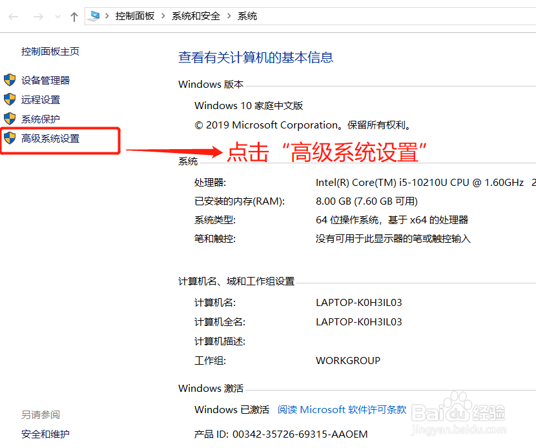
Task: Click the 产品 ID 00342-35726-69315-AAOEM text
Action: [x=281, y=434]
